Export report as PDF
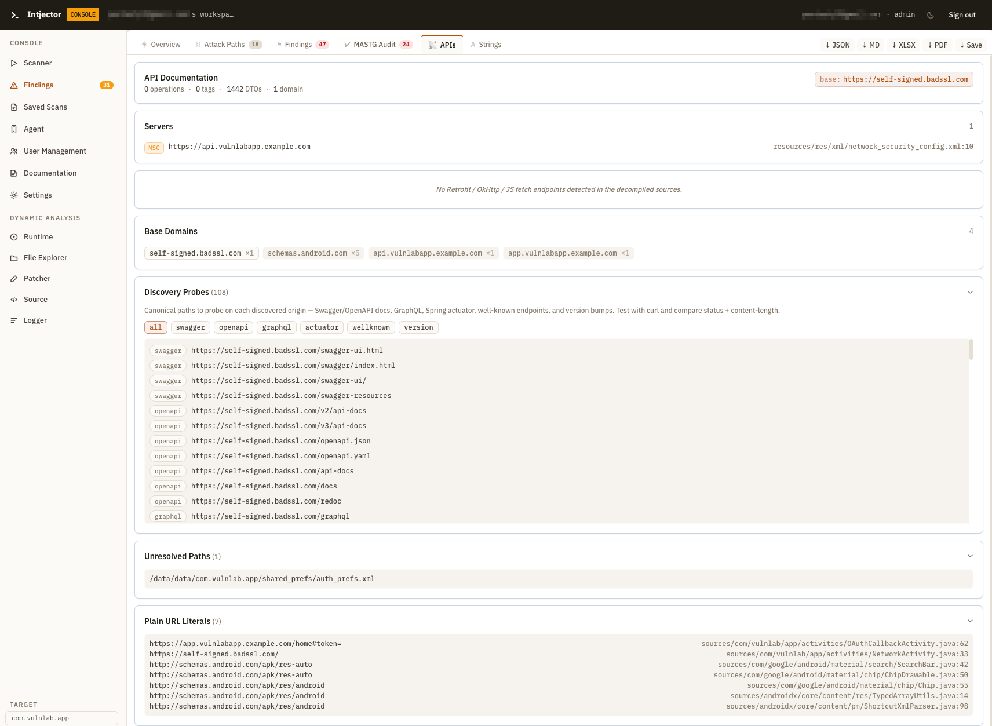 click(938, 45)
